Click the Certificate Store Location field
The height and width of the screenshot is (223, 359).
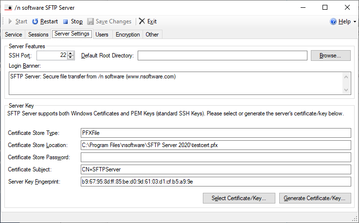(215, 145)
